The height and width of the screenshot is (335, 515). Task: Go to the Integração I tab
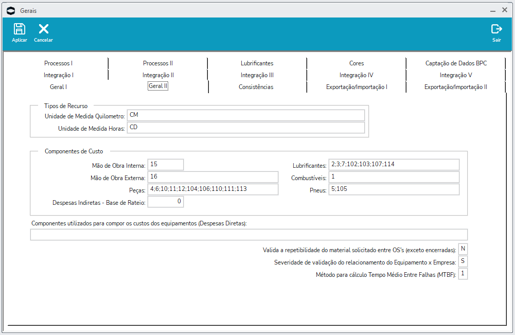point(59,75)
